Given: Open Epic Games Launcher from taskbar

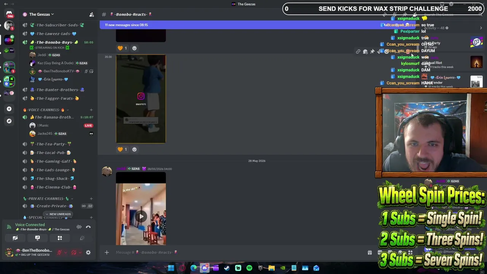Looking at the screenshot, I should click(x=260, y=268).
